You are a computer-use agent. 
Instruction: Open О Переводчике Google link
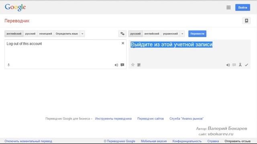119,141
